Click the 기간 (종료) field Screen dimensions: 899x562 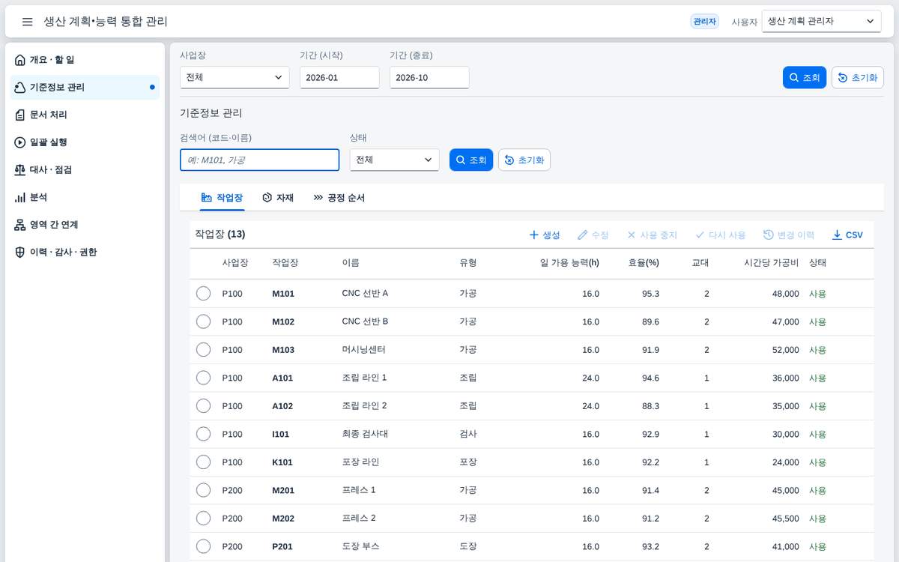429,77
